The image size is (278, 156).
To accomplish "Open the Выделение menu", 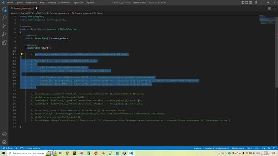I will click(32, 3).
